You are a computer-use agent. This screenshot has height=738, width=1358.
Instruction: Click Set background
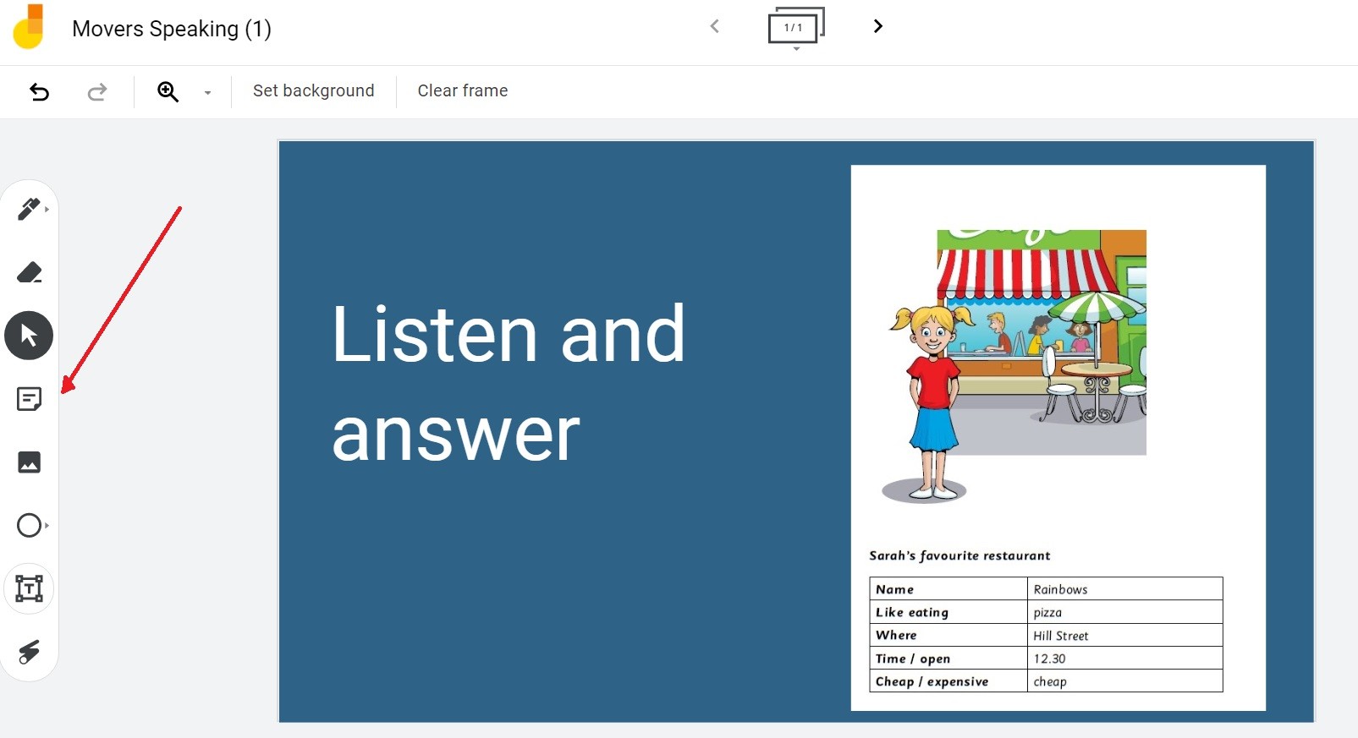click(314, 90)
